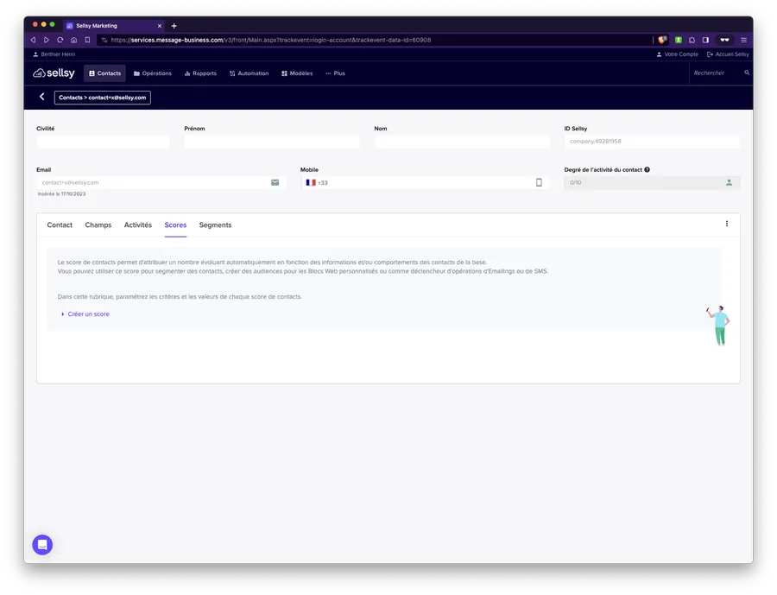Open the three-dot options menu in the tab panel

point(726,224)
